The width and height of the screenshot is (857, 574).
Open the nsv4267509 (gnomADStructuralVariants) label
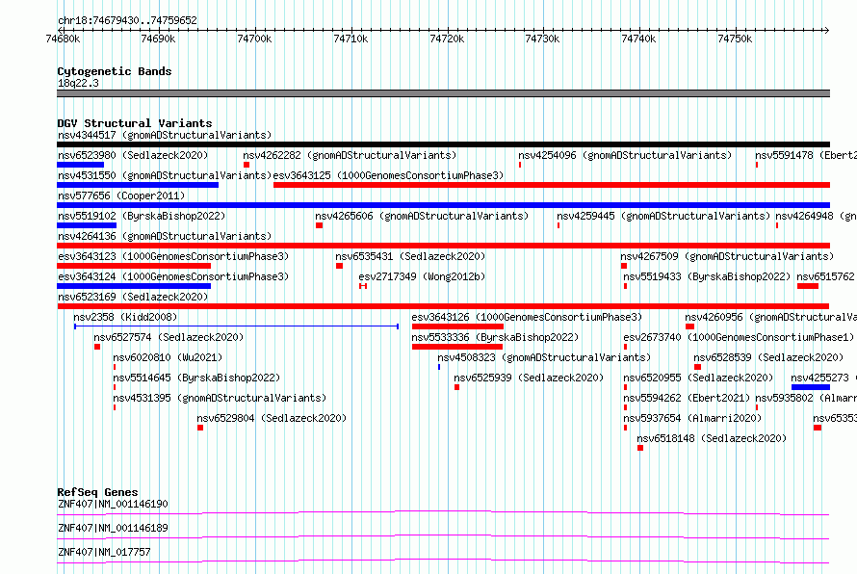click(x=727, y=256)
